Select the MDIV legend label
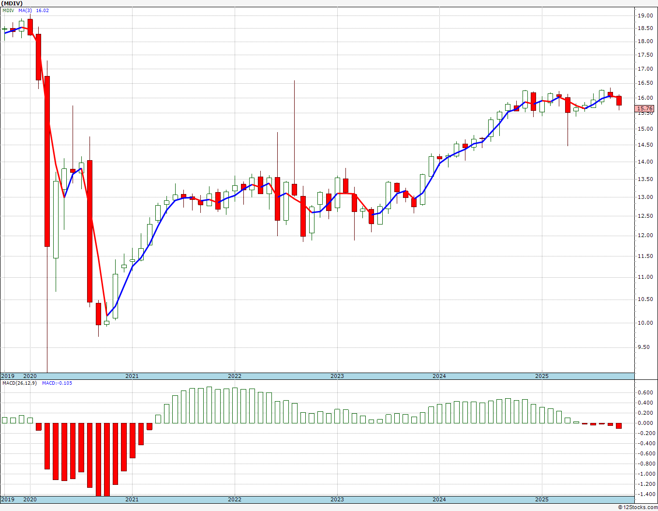Screen dimensions: 658x511 (x=9, y=11)
